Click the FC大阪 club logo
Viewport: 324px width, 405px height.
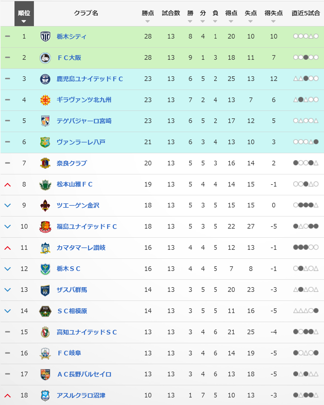coord(45,58)
